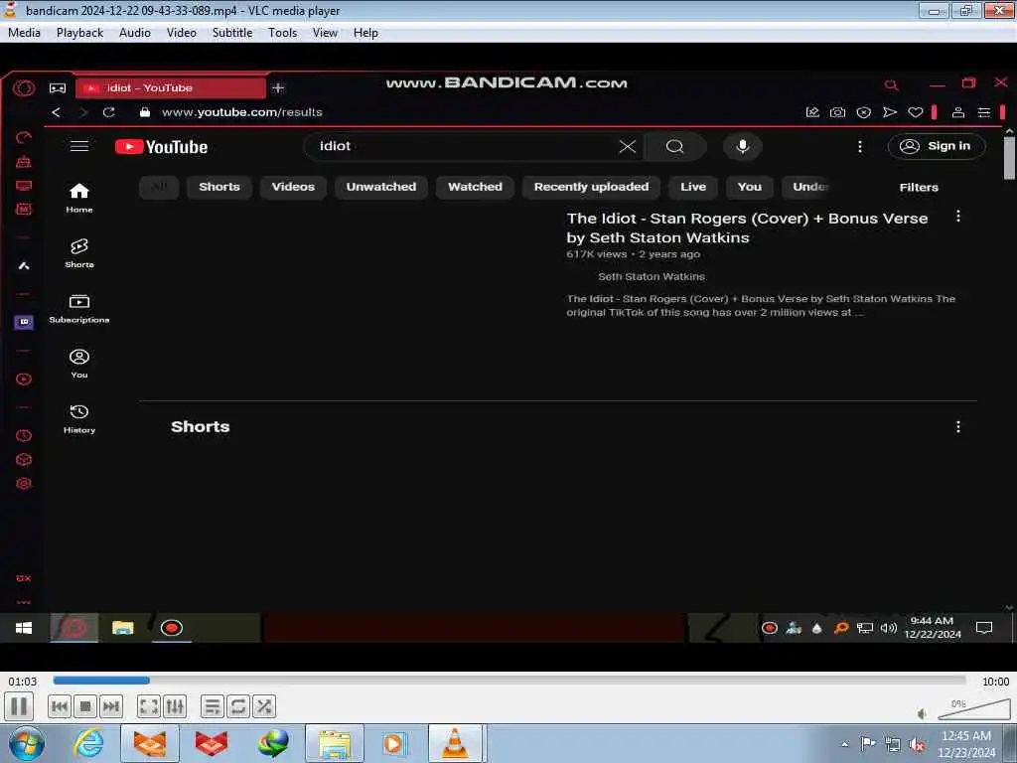The image size is (1017, 763).
Task: Launch Internet Explorer from taskbar
Action: tap(88, 743)
